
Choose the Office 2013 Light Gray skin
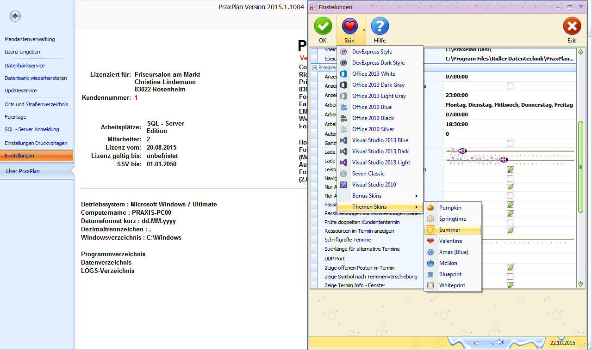(380, 96)
